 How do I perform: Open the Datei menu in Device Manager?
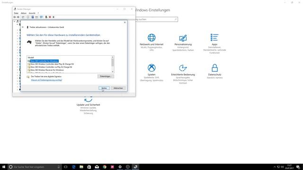[x=16, y=13]
